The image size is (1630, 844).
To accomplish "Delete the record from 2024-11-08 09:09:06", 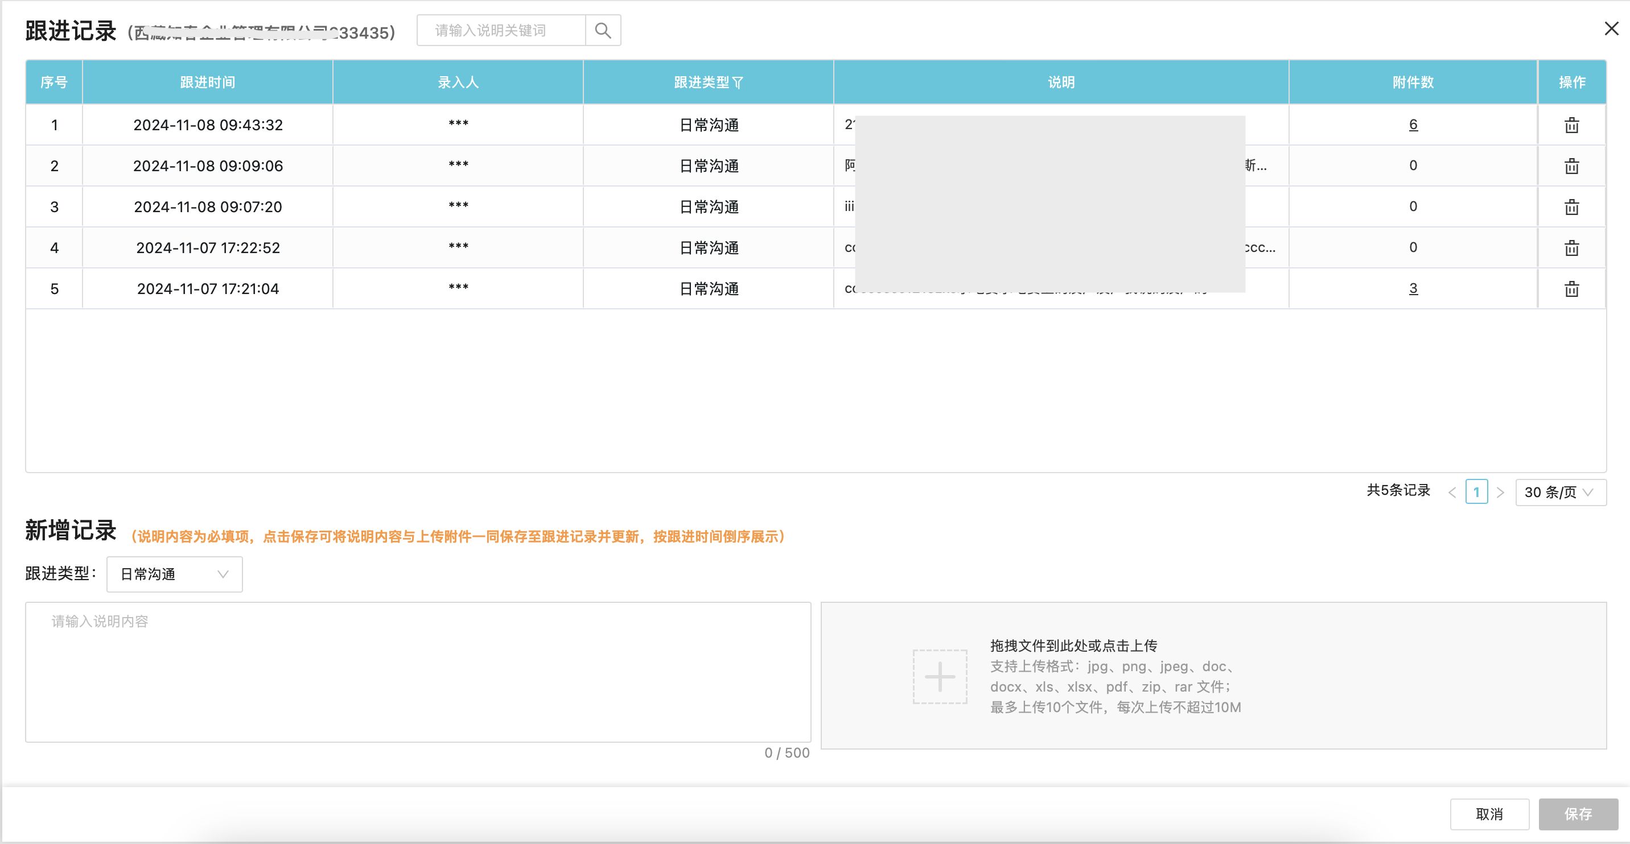I will (x=1572, y=166).
